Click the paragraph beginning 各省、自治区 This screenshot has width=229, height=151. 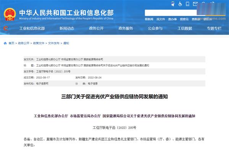pyautogui.click(x=114, y=142)
